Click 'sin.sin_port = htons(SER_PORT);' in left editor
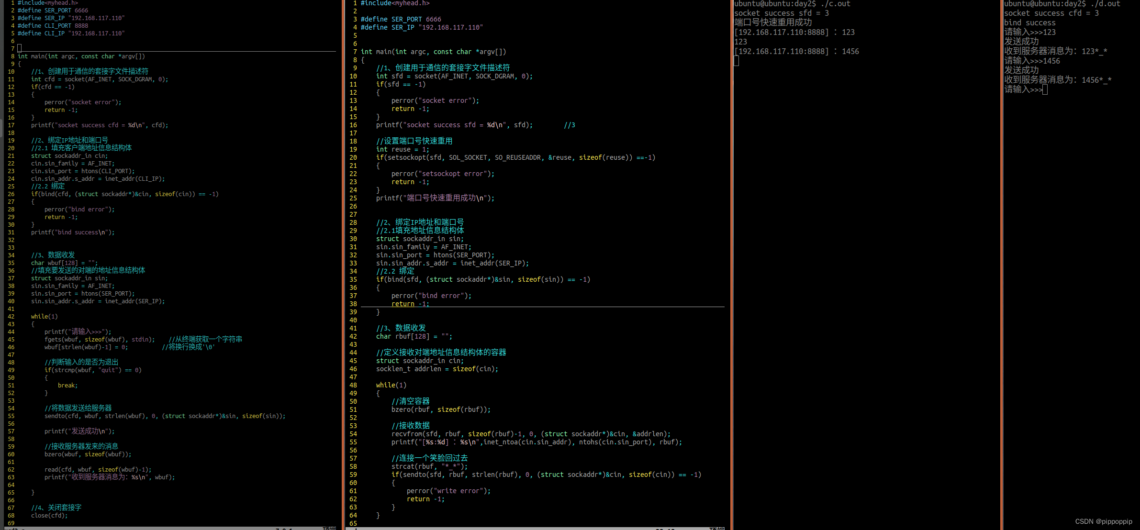Screen dimensions: 1140x530 83,294
